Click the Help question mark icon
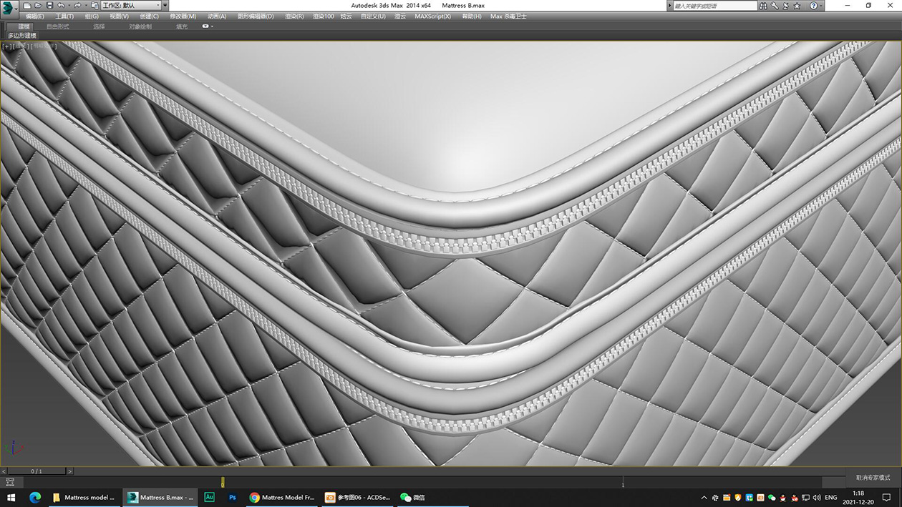The image size is (902, 507). 813,6
